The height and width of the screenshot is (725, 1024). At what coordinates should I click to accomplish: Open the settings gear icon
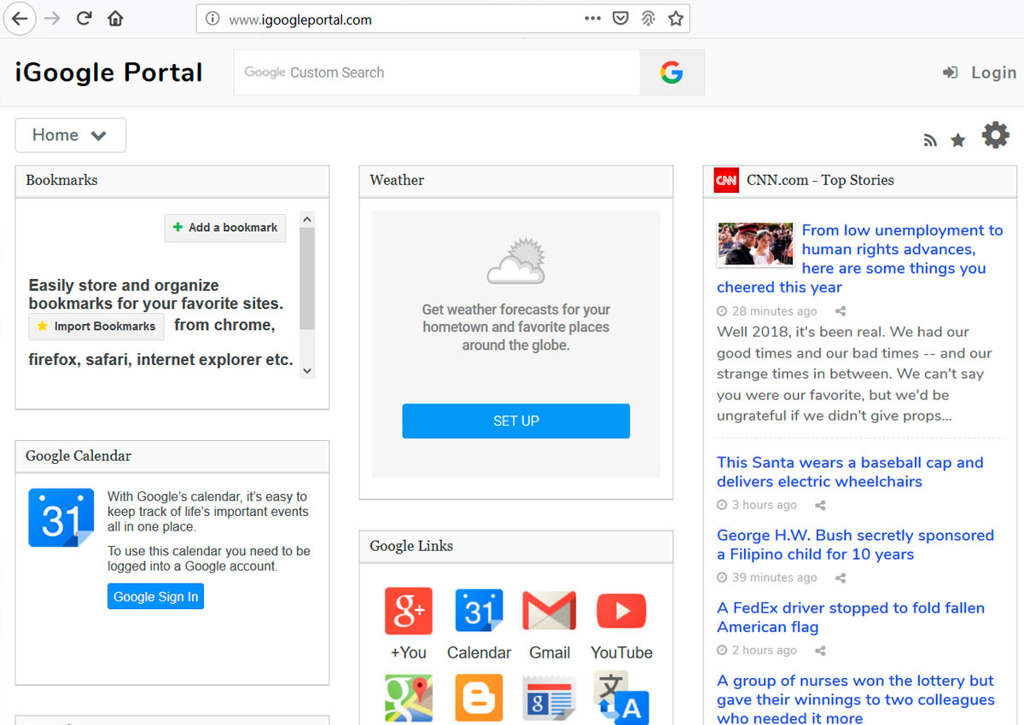coord(995,136)
